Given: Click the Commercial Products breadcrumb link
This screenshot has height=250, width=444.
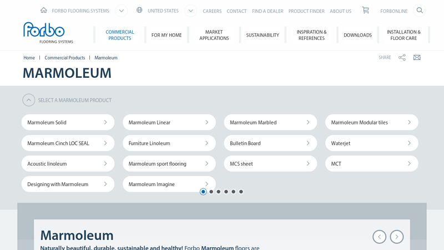Looking at the screenshot, I should [64, 58].
